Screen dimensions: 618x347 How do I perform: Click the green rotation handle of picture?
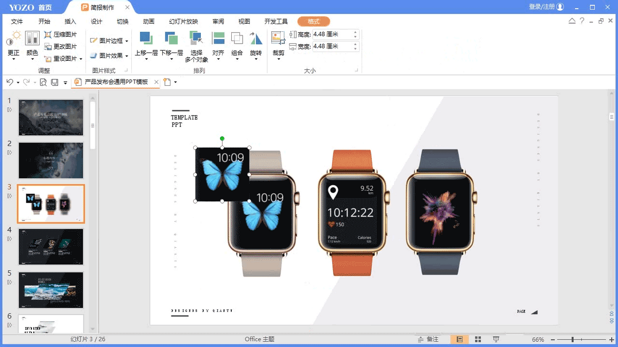222,138
